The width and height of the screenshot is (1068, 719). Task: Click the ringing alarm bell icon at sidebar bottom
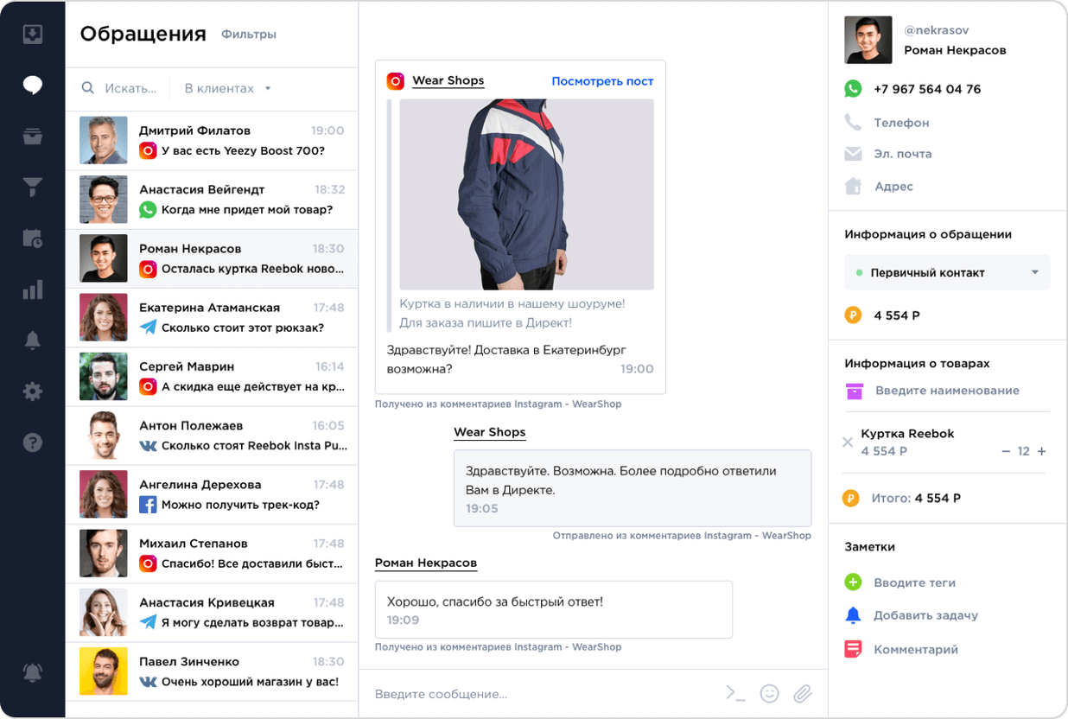point(33,672)
